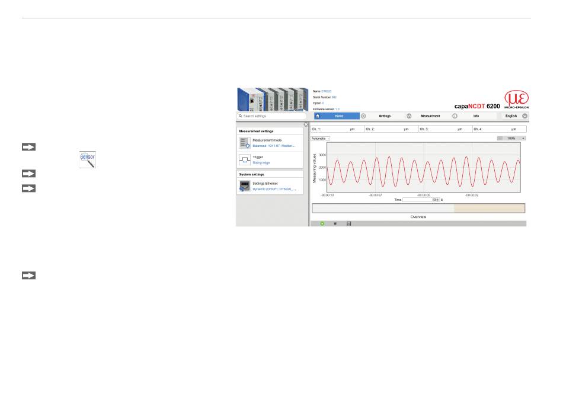Screen dimensions: 563x394
Task: Save measurement data with floppy disk icon
Action: tap(348, 223)
